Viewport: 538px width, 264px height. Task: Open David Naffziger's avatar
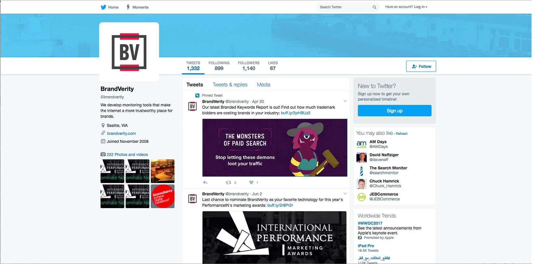(x=361, y=157)
